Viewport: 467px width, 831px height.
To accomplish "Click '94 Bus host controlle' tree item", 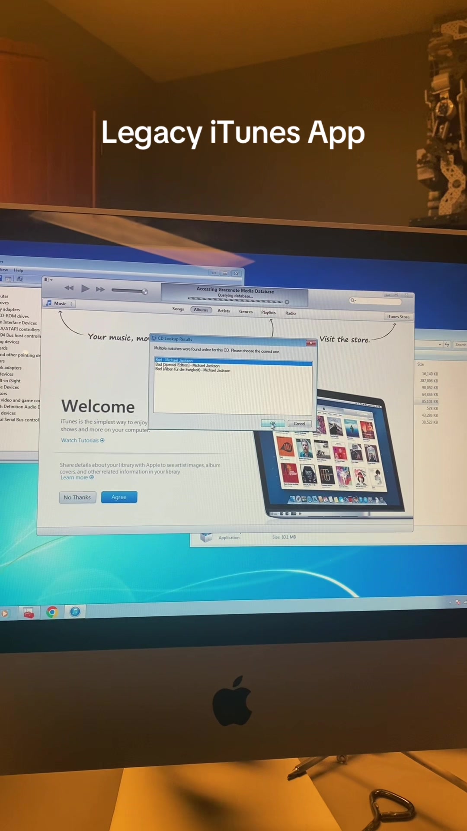I will coord(20,335).
